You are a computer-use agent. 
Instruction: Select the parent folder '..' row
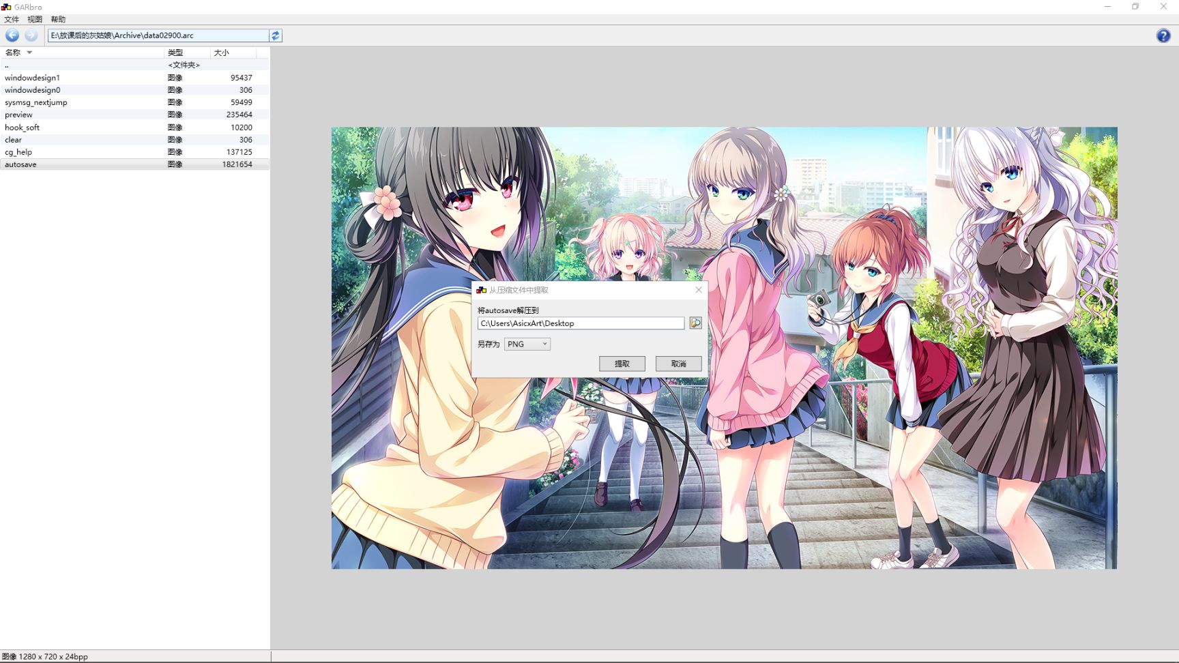(134, 65)
